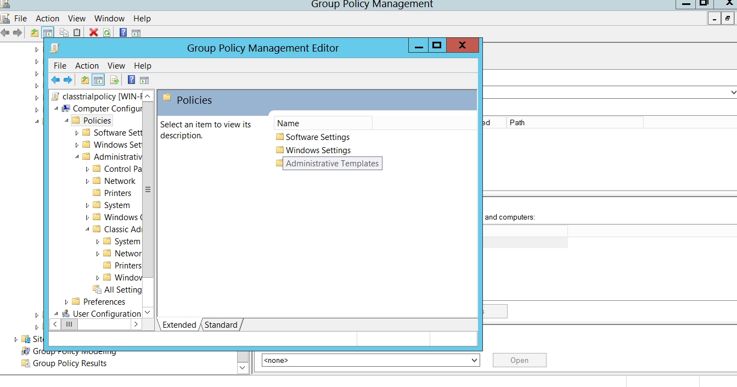This screenshot has height=387, width=737.
Task: Select All Settings in the tree
Action: point(122,290)
